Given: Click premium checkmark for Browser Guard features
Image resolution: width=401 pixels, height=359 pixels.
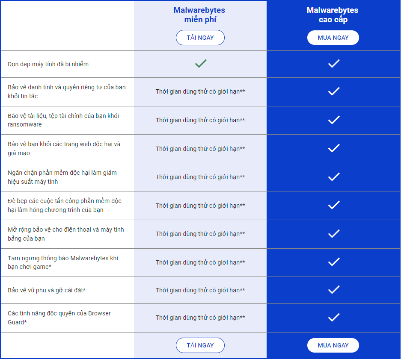Looking at the screenshot, I should pyautogui.click(x=334, y=318).
